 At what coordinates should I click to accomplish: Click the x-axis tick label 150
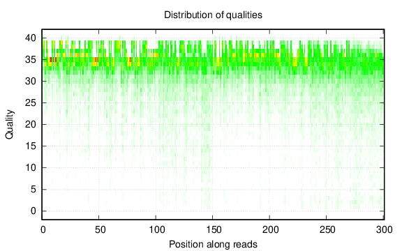pyautogui.click(x=214, y=229)
